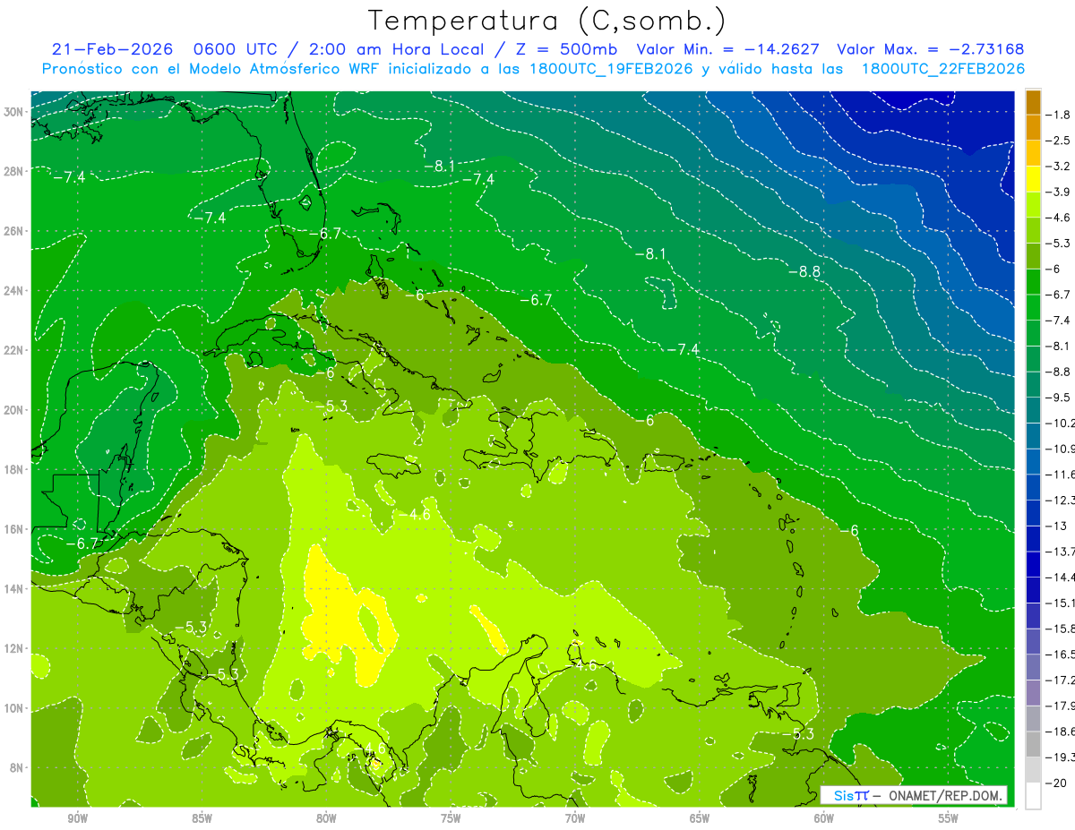
Task: Select the Valor Max. = -2.73168 text
Action: [930, 49]
